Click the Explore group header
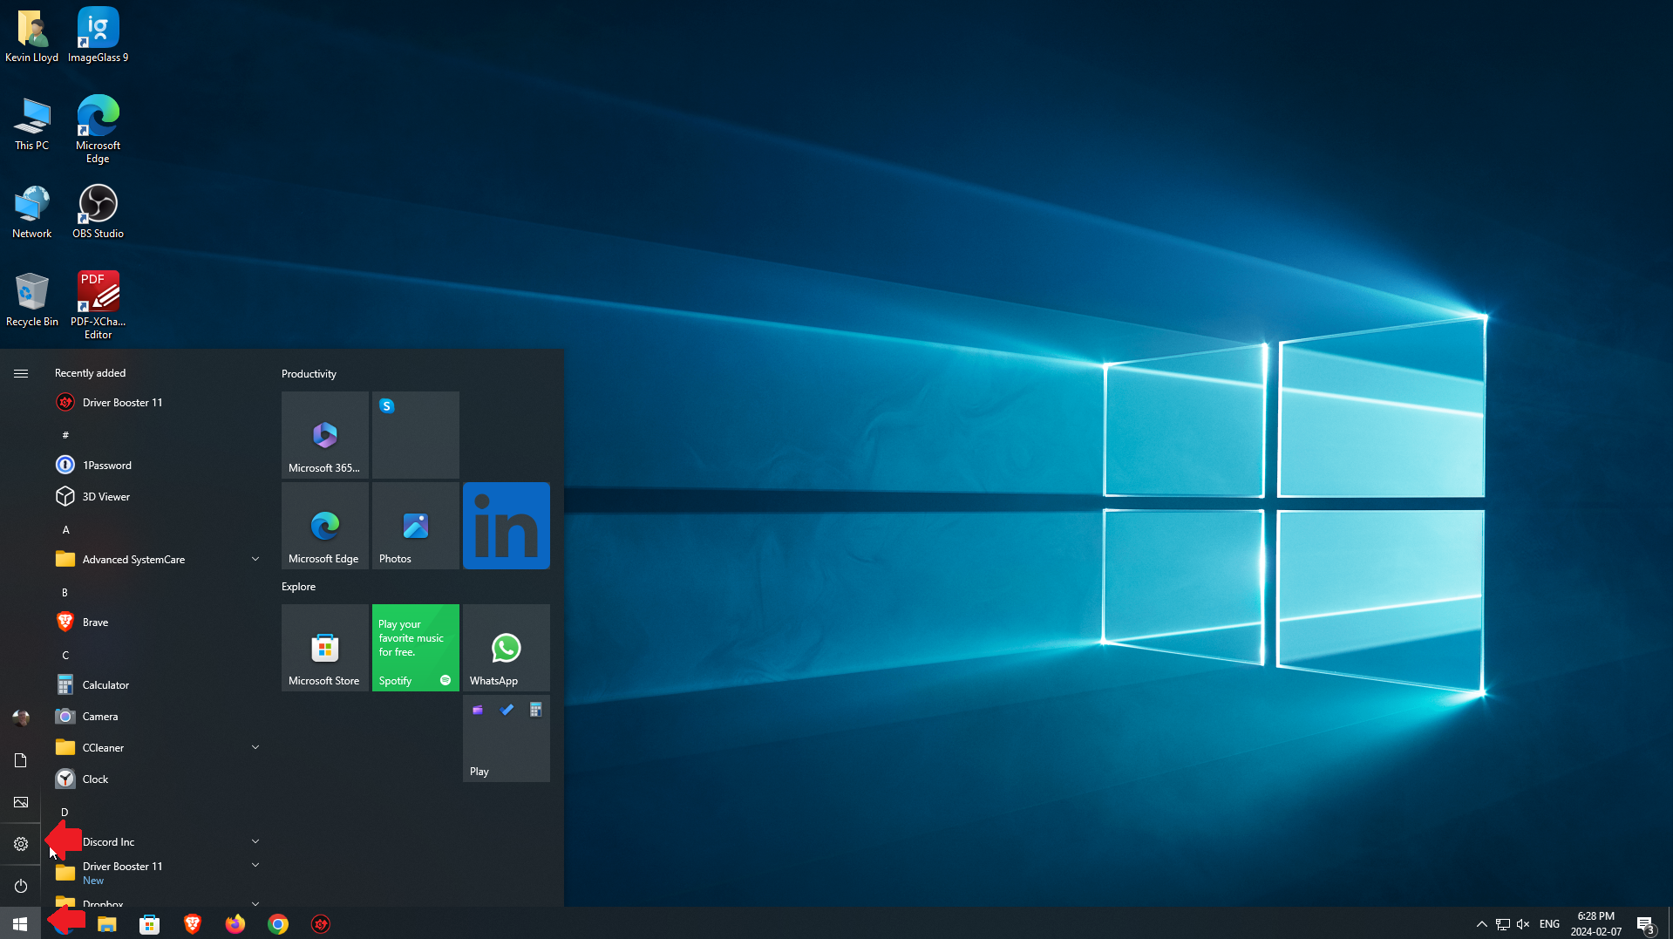1673x939 pixels. [298, 587]
